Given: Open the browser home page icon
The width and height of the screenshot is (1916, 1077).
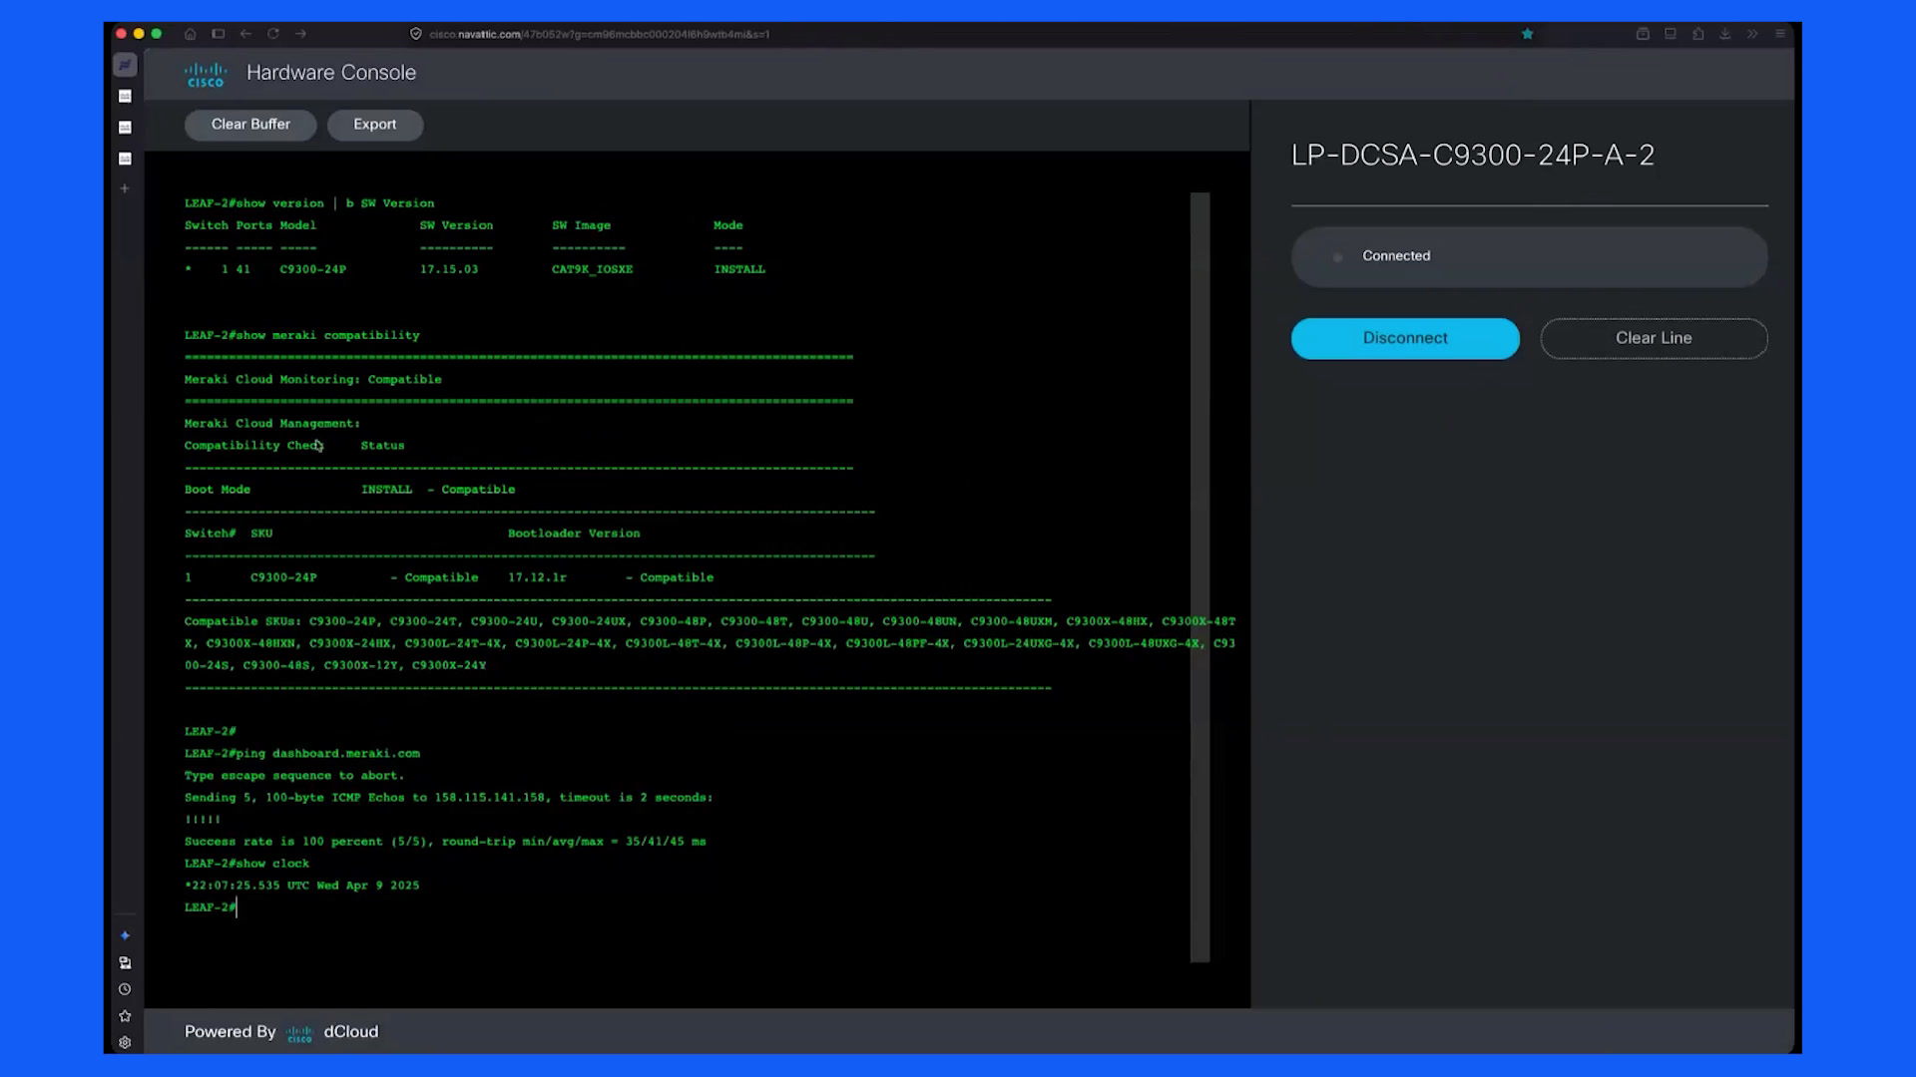Looking at the screenshot, I should click(x=190, y=34).
